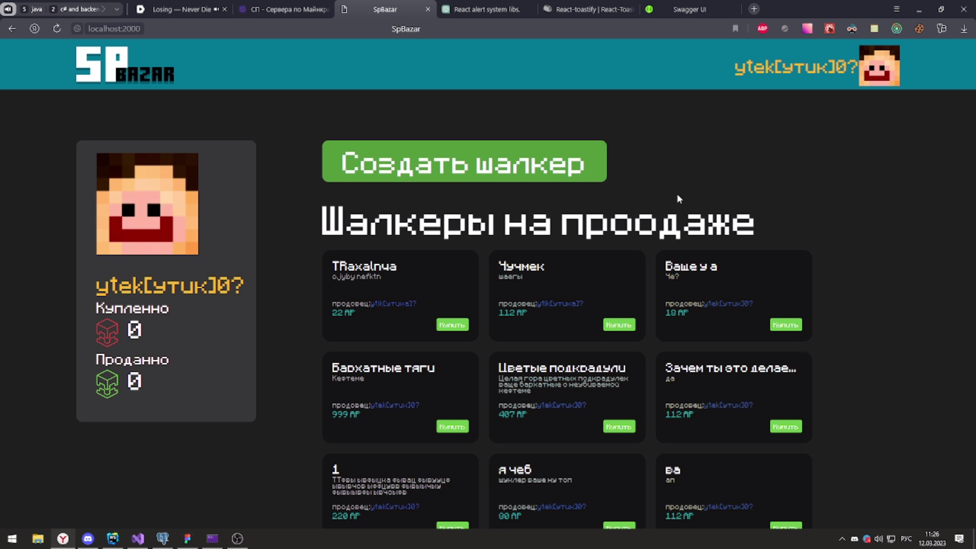Open Visual Studio from the taskbar
Screen dimensions: 976x549
138,539
